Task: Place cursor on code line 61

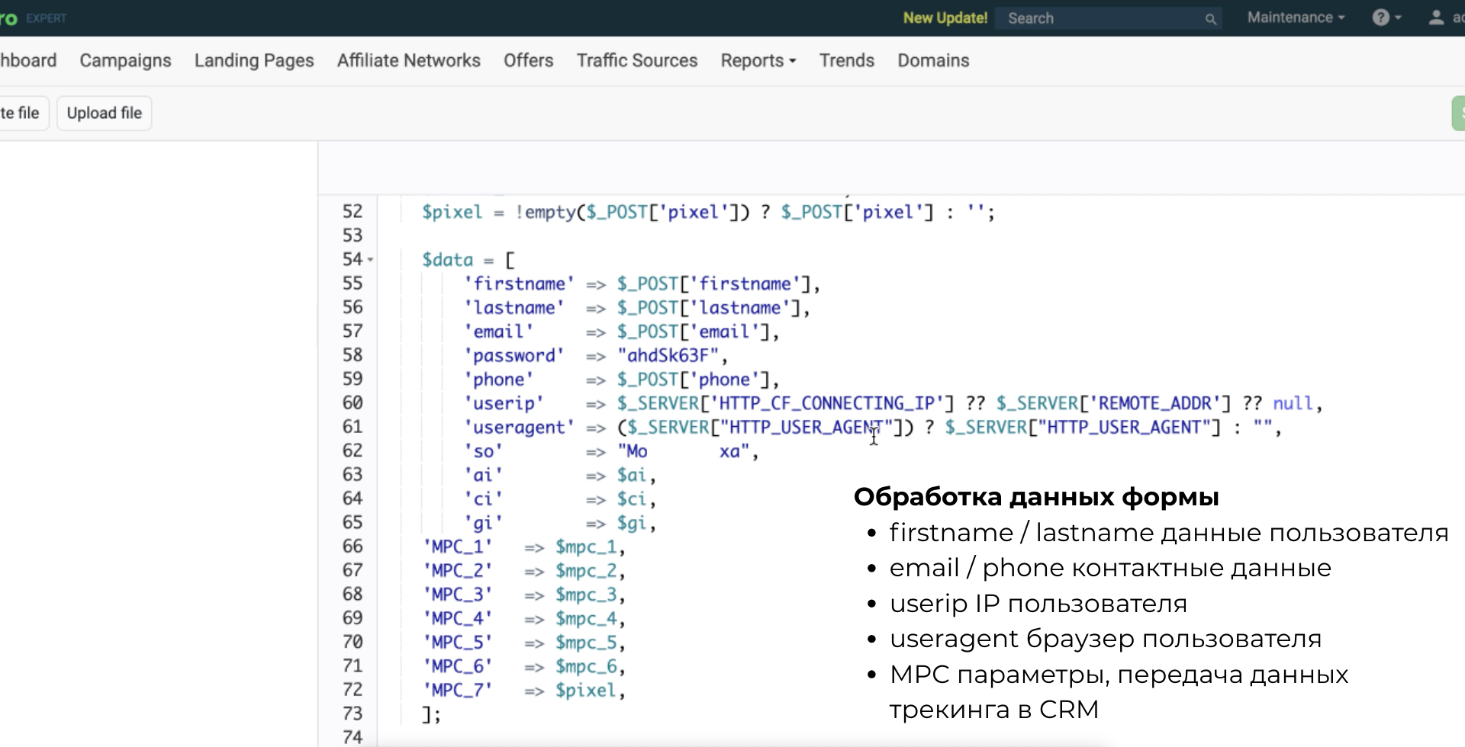Action: (x=874, y=427)
